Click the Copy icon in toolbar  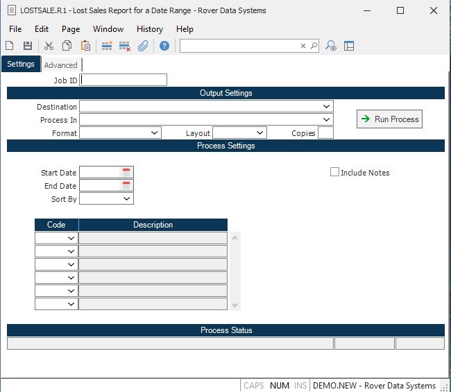(67, 46)
